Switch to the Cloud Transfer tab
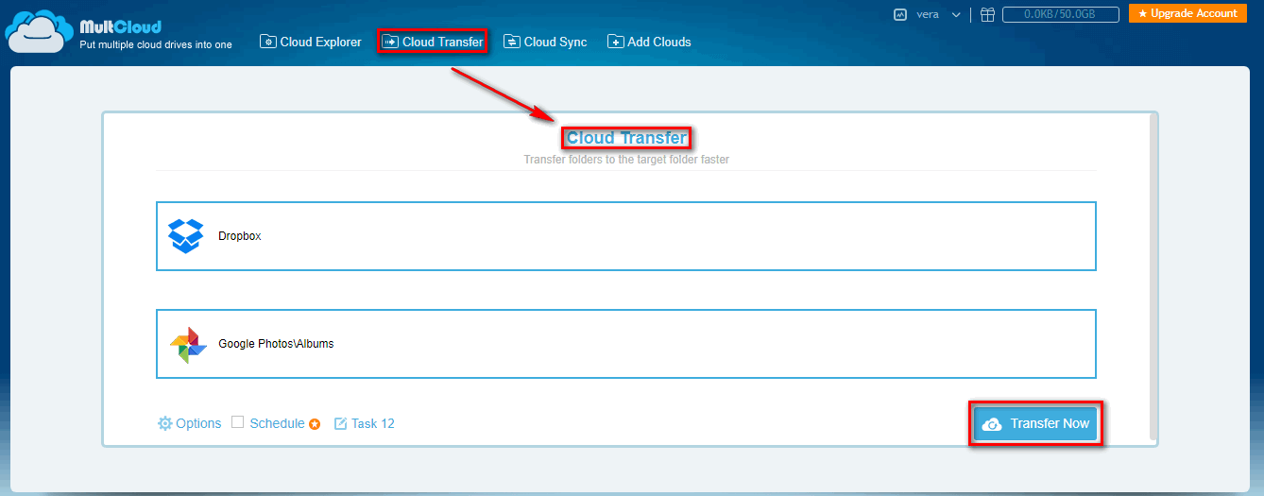1264x496 pixels. tap(433, 42)
